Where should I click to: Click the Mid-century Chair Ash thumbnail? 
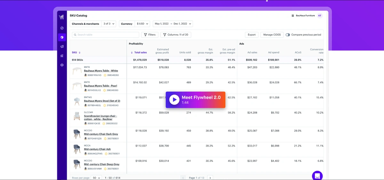pyautogui.click(x=77, y=149)
